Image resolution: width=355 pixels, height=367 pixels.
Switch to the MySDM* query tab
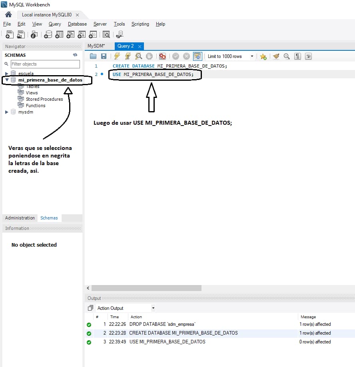click(x=96, y=46)
